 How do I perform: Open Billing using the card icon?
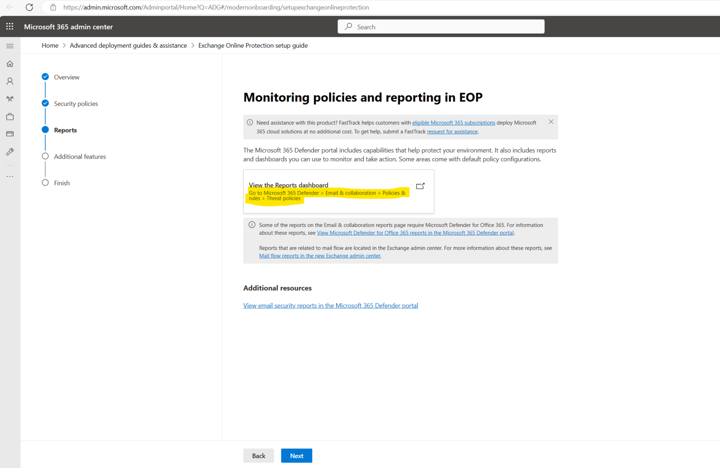pos(9,134)
